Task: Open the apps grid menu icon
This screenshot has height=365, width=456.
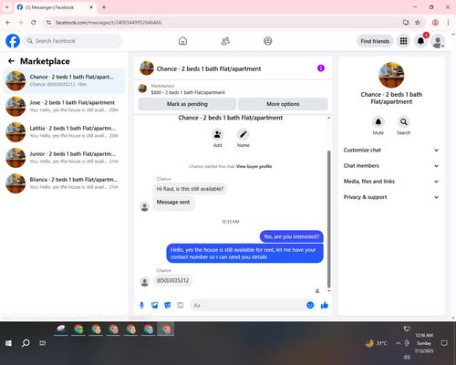Action: pyautogui.click(x=403, y=41)
